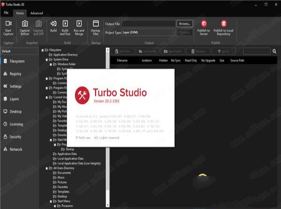Click the file search input field
This screenshot has height=209, width=281.
[257, 51]
